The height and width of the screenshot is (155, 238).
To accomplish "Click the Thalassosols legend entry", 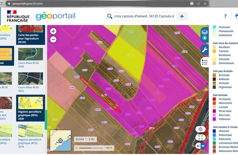I will (x=226, y=31).
